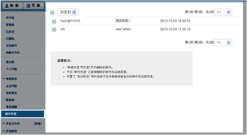This screenshot has width=247, height=135.
Task: Open the 草稿箱 drafts folder
Action: pyautogui.click(x=10, y=25)
